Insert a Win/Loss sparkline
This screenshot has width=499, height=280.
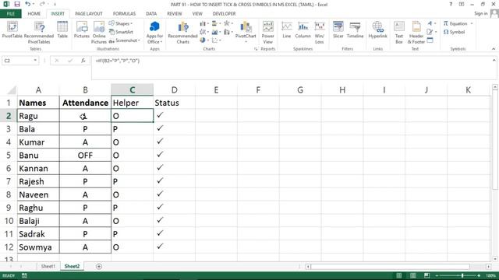[x=320, y=33]
